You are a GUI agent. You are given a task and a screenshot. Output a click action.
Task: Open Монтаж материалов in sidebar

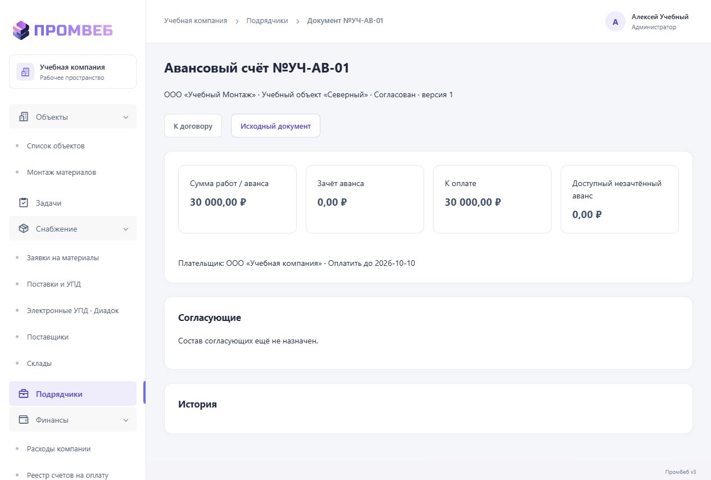61,172
